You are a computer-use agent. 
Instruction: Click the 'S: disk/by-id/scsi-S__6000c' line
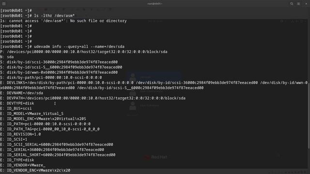pos(61,67)
